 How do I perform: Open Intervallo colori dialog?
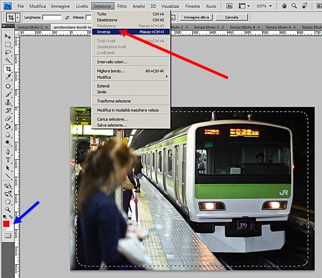[x=131, y=62]
